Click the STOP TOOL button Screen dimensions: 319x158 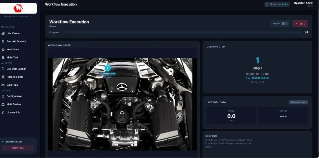[x=18, y=148]
